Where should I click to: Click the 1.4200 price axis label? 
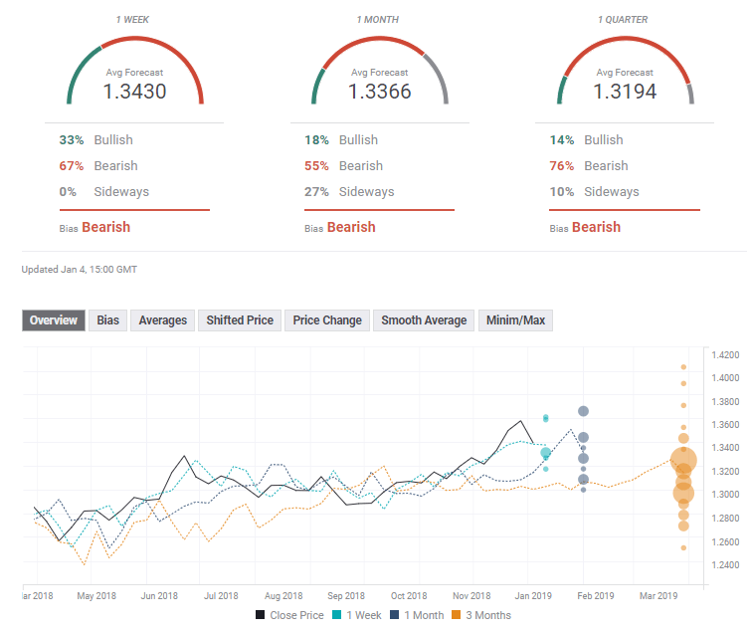(725, 355)
